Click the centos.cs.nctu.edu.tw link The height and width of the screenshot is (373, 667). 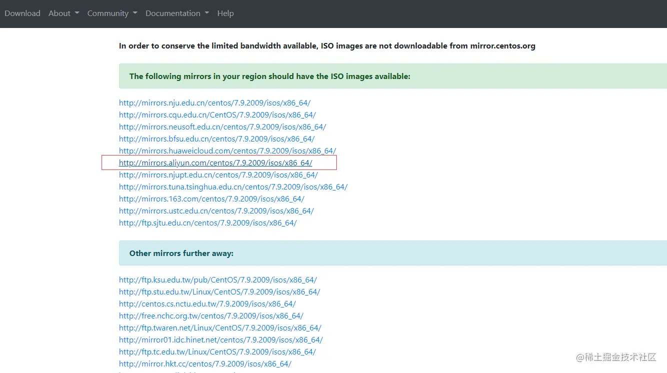207,304
